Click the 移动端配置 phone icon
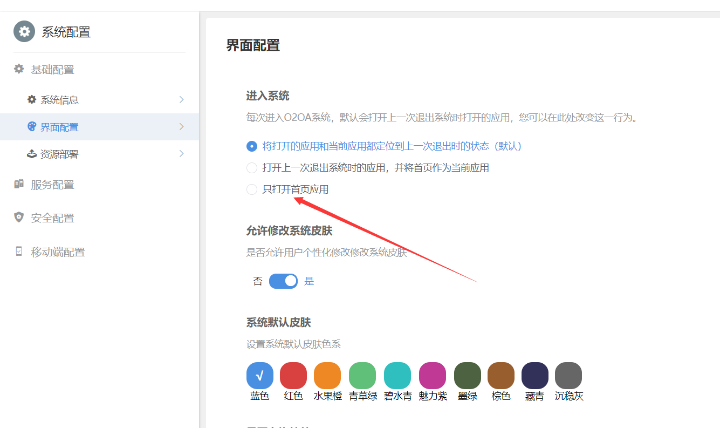720x428 pixels. (19, 252)
